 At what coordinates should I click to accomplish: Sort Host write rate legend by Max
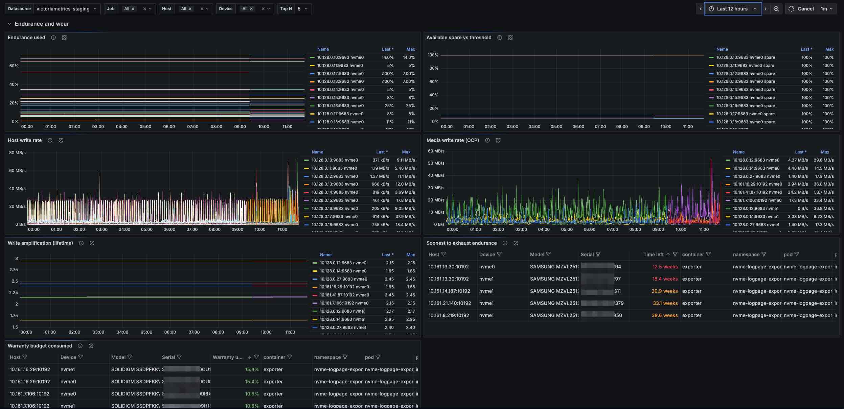point(406,152)
